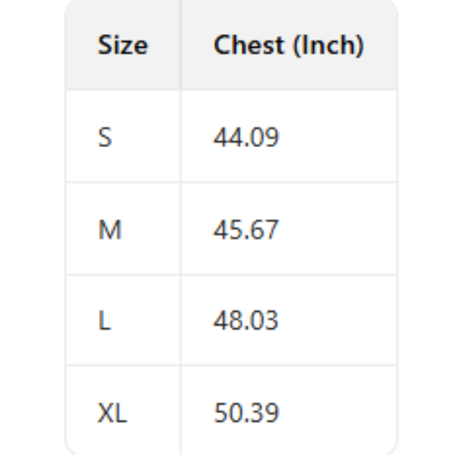This screenshot has width=455, height=455.
Task: Select the 44.09 chest value
Action: pos(246,137)
